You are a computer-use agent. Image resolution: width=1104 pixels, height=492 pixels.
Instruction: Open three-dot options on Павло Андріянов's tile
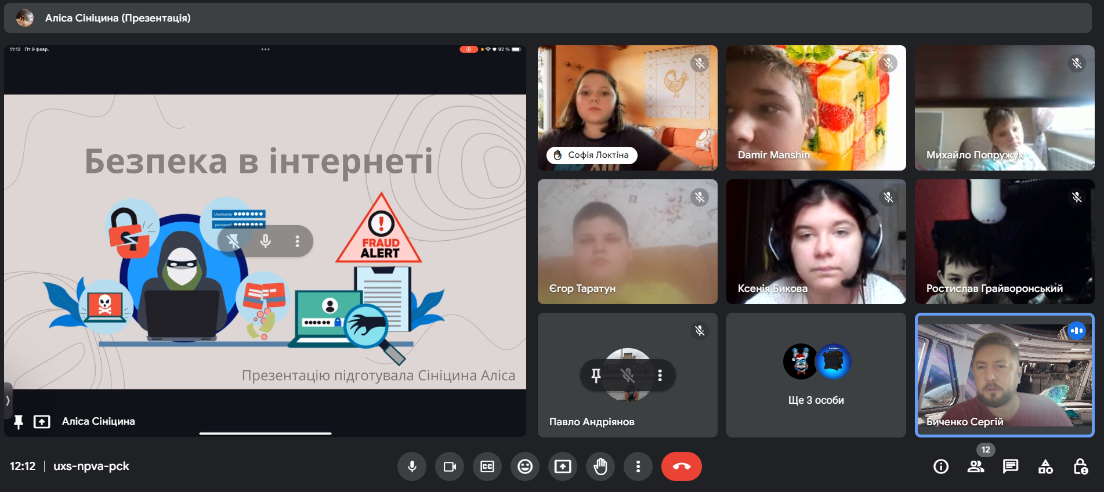tap(660, 376)
